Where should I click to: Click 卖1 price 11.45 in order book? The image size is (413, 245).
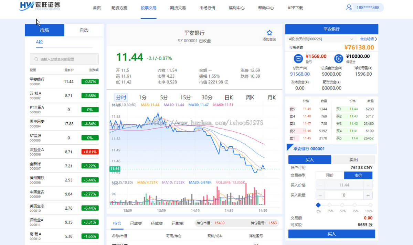pyautogui.click(x=307, y=138)
